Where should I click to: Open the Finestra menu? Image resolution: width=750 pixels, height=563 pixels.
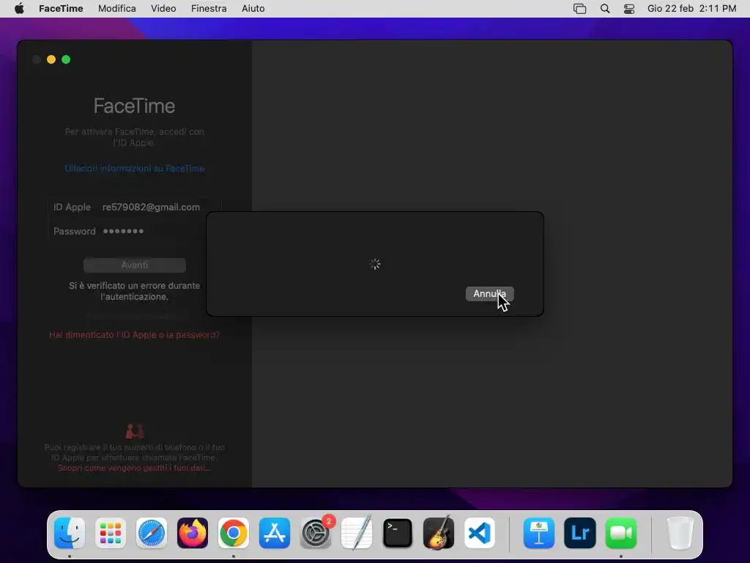[209, 9]
